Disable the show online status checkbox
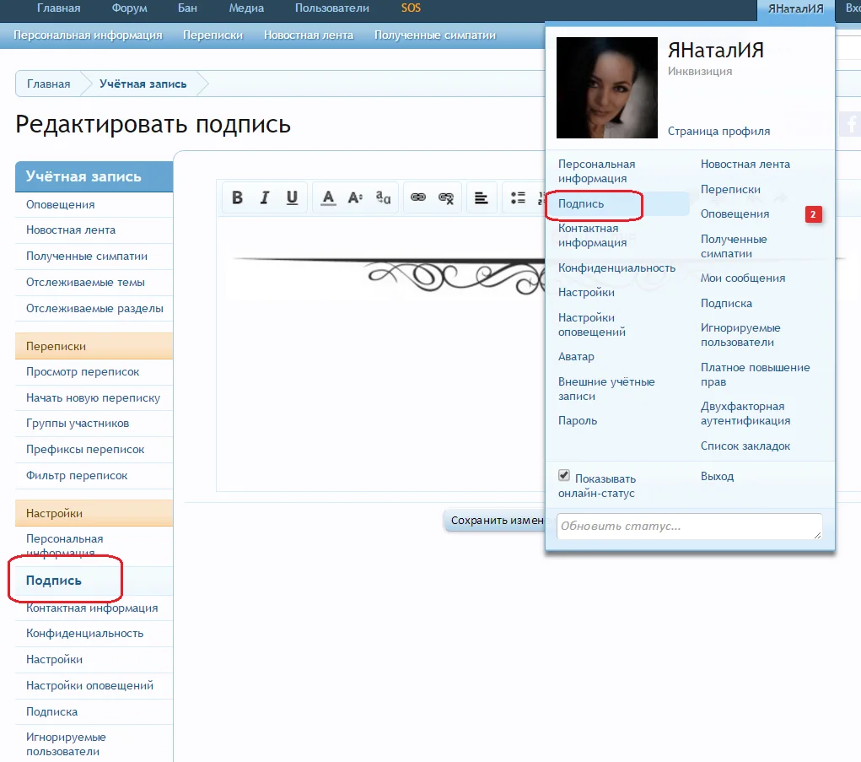Screen dimensions: 861x762 tap(563, 474)
